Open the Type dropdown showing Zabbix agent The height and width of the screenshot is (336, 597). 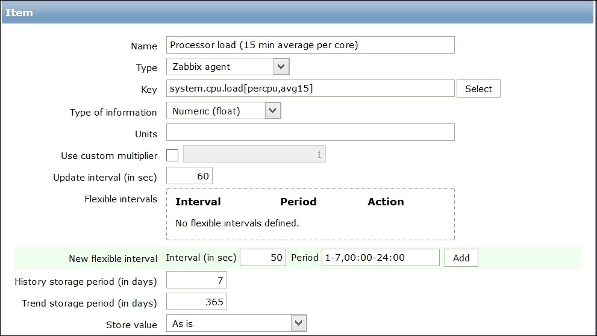point(228,67)
